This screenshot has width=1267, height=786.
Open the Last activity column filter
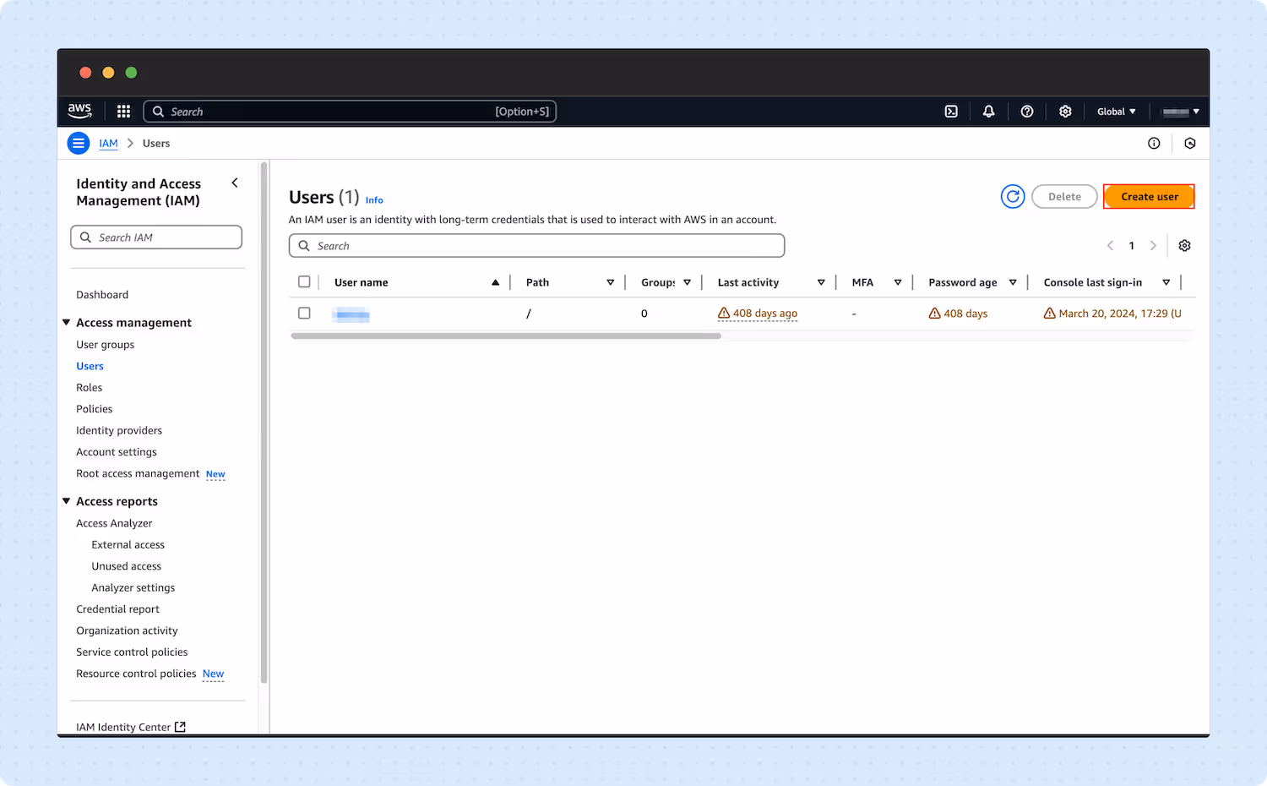[x=820, y=281]
